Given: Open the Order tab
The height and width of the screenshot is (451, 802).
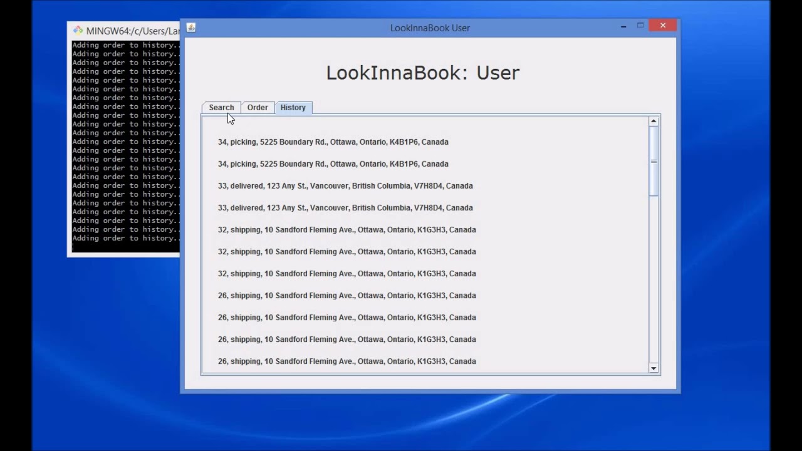Looking at the screenshot, I should click(x=258, y=108).
